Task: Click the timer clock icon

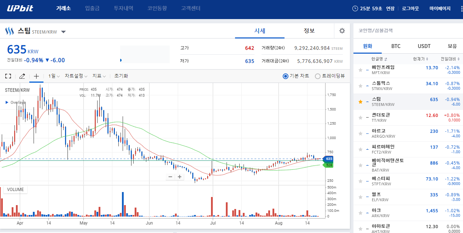Action: click(355, 8)
